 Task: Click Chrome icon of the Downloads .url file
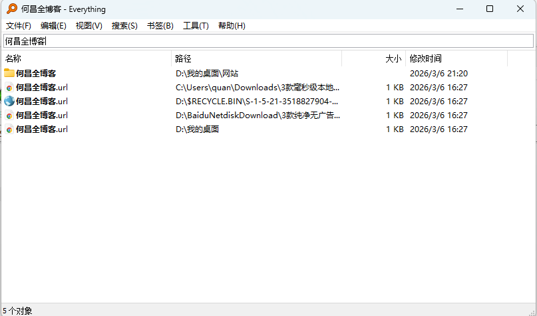(x=9, y=88)
